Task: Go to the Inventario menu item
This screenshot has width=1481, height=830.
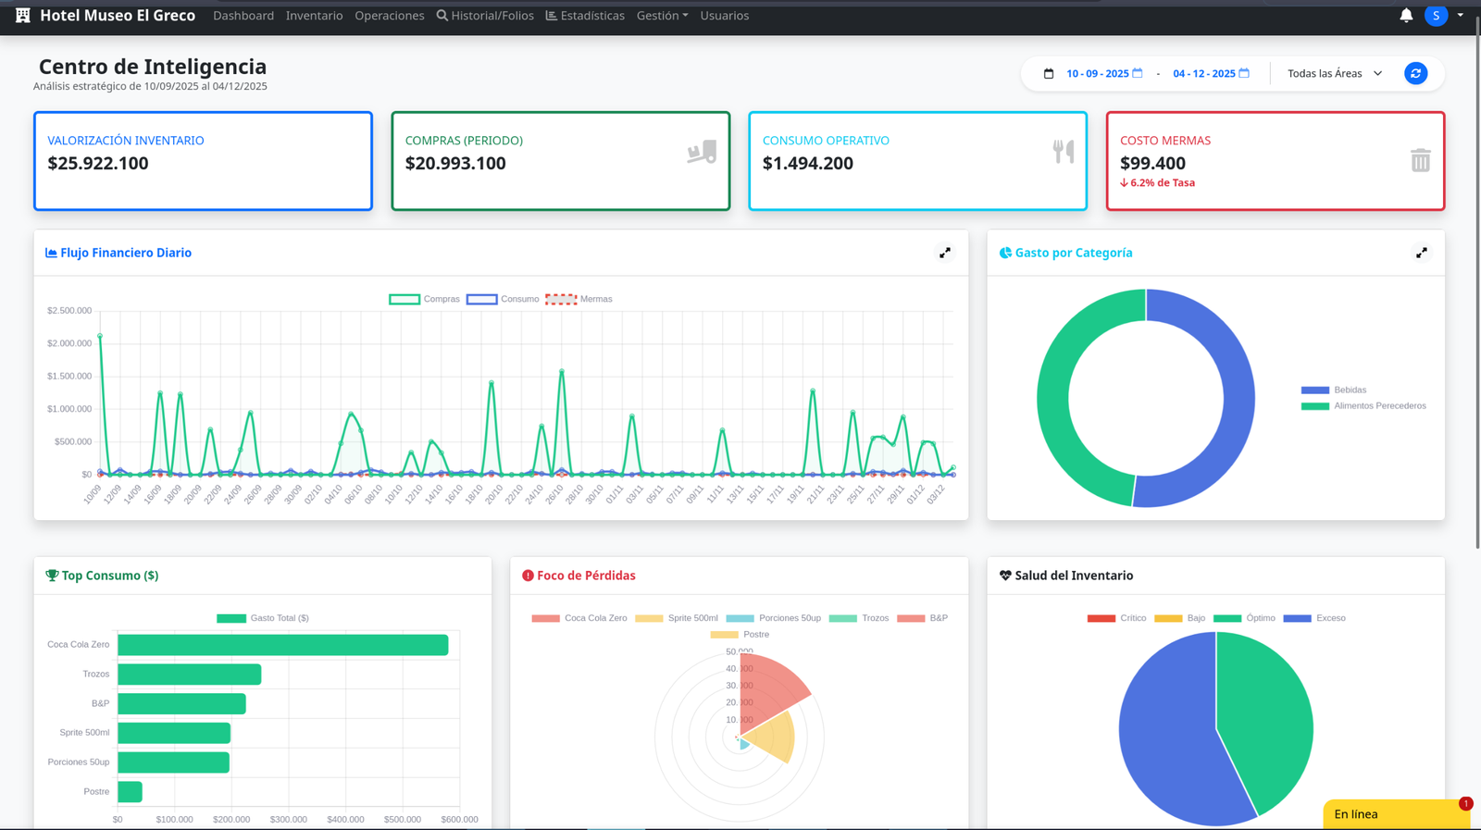Action: coord(314,16)
